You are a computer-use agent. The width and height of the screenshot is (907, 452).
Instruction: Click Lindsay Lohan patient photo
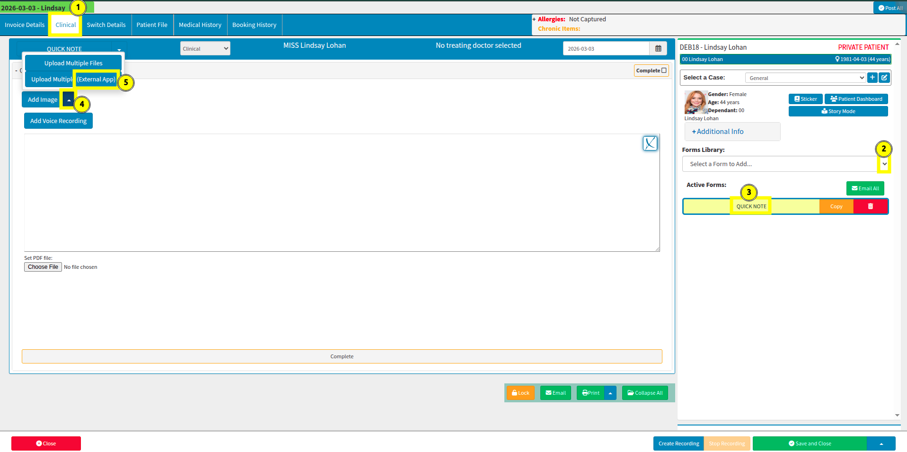pos(696,102)
